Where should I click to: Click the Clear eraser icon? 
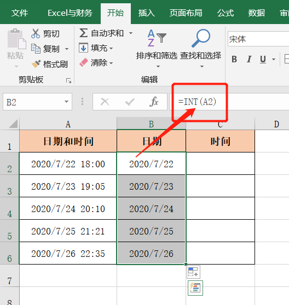[84, 63]
